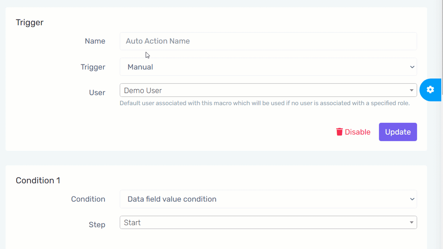Click the chevron on the Condition select
This screenshot has height=249, width=443.
pyautogui.click(x=412, y=199)
